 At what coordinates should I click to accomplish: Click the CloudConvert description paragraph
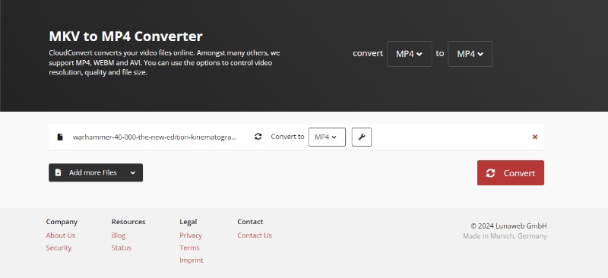click(164, 62)
